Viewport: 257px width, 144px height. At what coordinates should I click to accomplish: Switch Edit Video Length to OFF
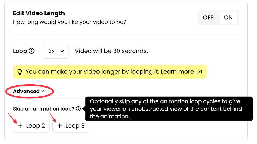point(208,17)
